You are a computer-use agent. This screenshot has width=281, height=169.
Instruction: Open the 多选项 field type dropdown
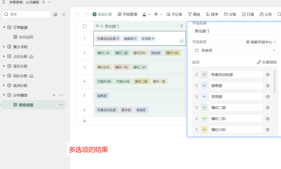pyautogui.click(x=235, y=50)
